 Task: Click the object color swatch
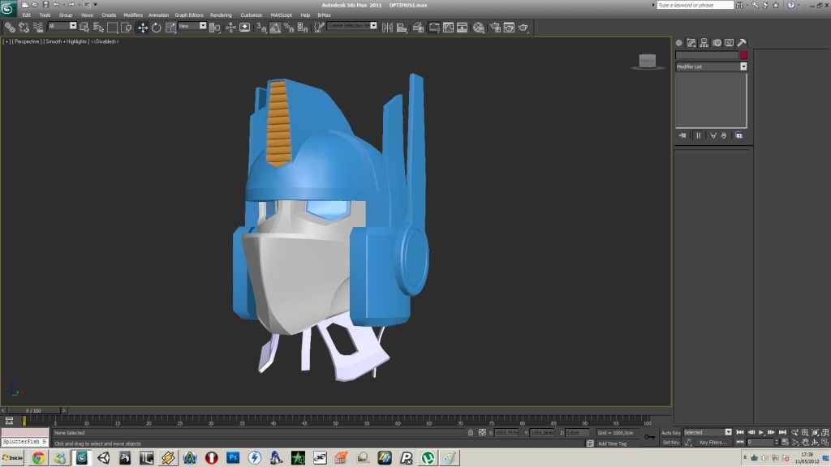[x=743, y=55]
